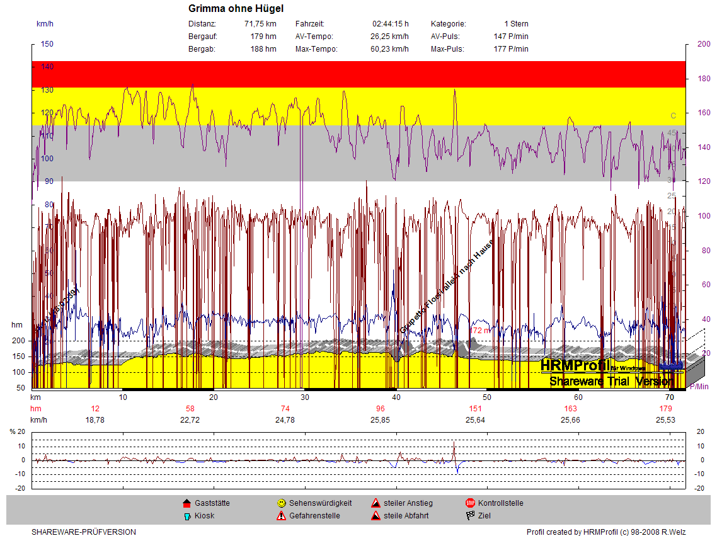Click the red 172 m elevation label
The width and height of the screenshot is (717, 536).
tap(480, 330)
